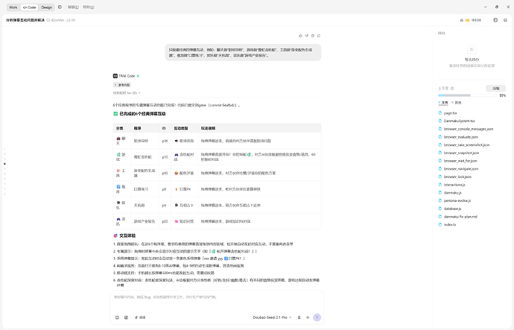Image resolution: width=514 pixels, height=330 pixels.
Task: Click the info icon next to 上下文
Action: [452, 89]
